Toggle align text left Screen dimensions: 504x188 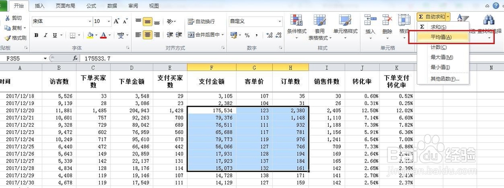(138, 35)
